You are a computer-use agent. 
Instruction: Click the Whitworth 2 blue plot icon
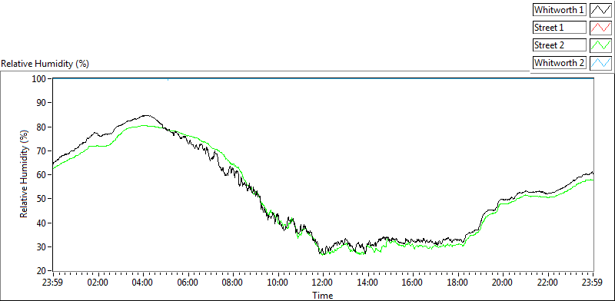coord(600,63)
